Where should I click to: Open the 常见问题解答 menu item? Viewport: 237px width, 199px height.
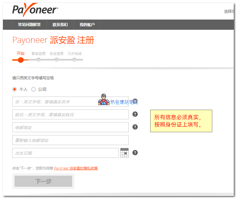(x=29, y=25)
